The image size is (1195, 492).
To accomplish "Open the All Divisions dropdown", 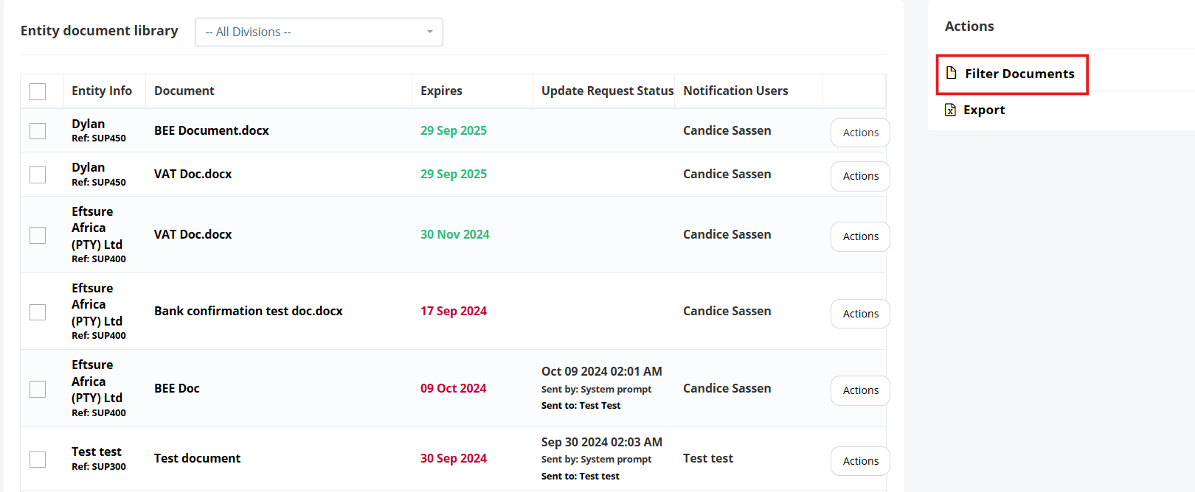I will click(x=319, y=32).
